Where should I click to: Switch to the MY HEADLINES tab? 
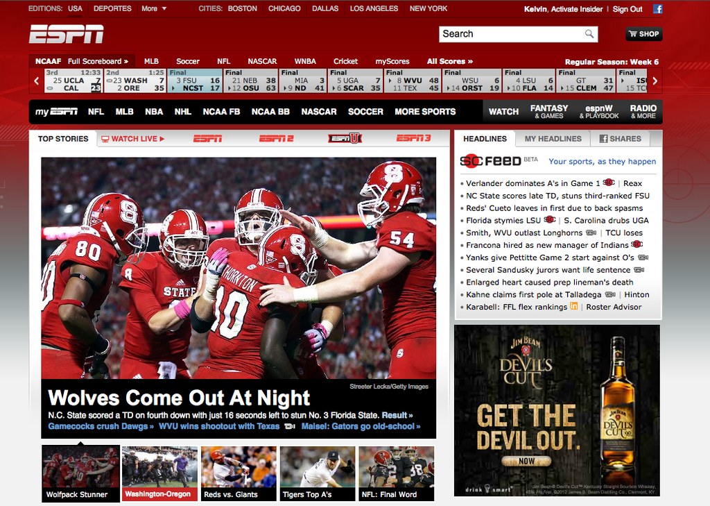[x=553, y=139]
